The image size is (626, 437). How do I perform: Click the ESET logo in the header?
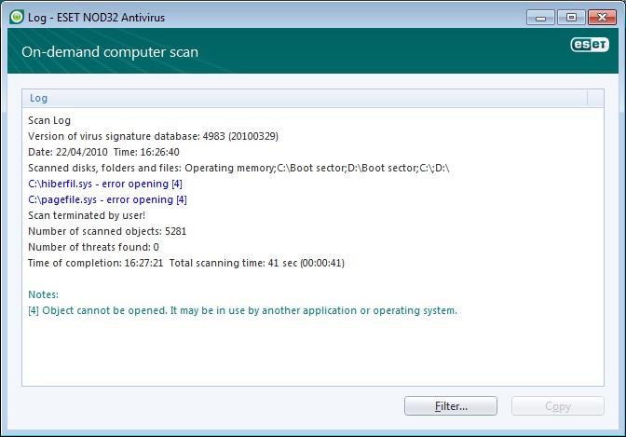point(590,45)
